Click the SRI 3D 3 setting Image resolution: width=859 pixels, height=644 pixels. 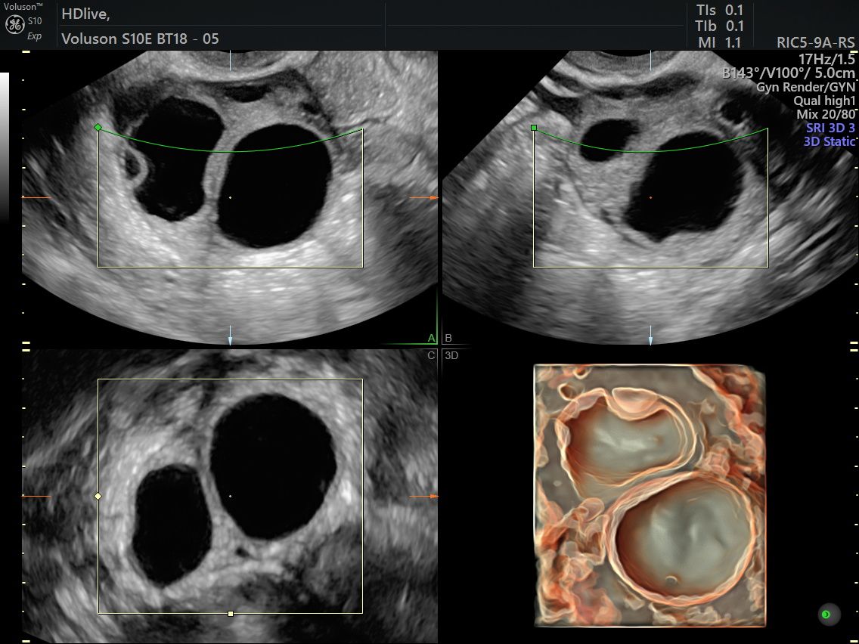(x=830, y=128)
